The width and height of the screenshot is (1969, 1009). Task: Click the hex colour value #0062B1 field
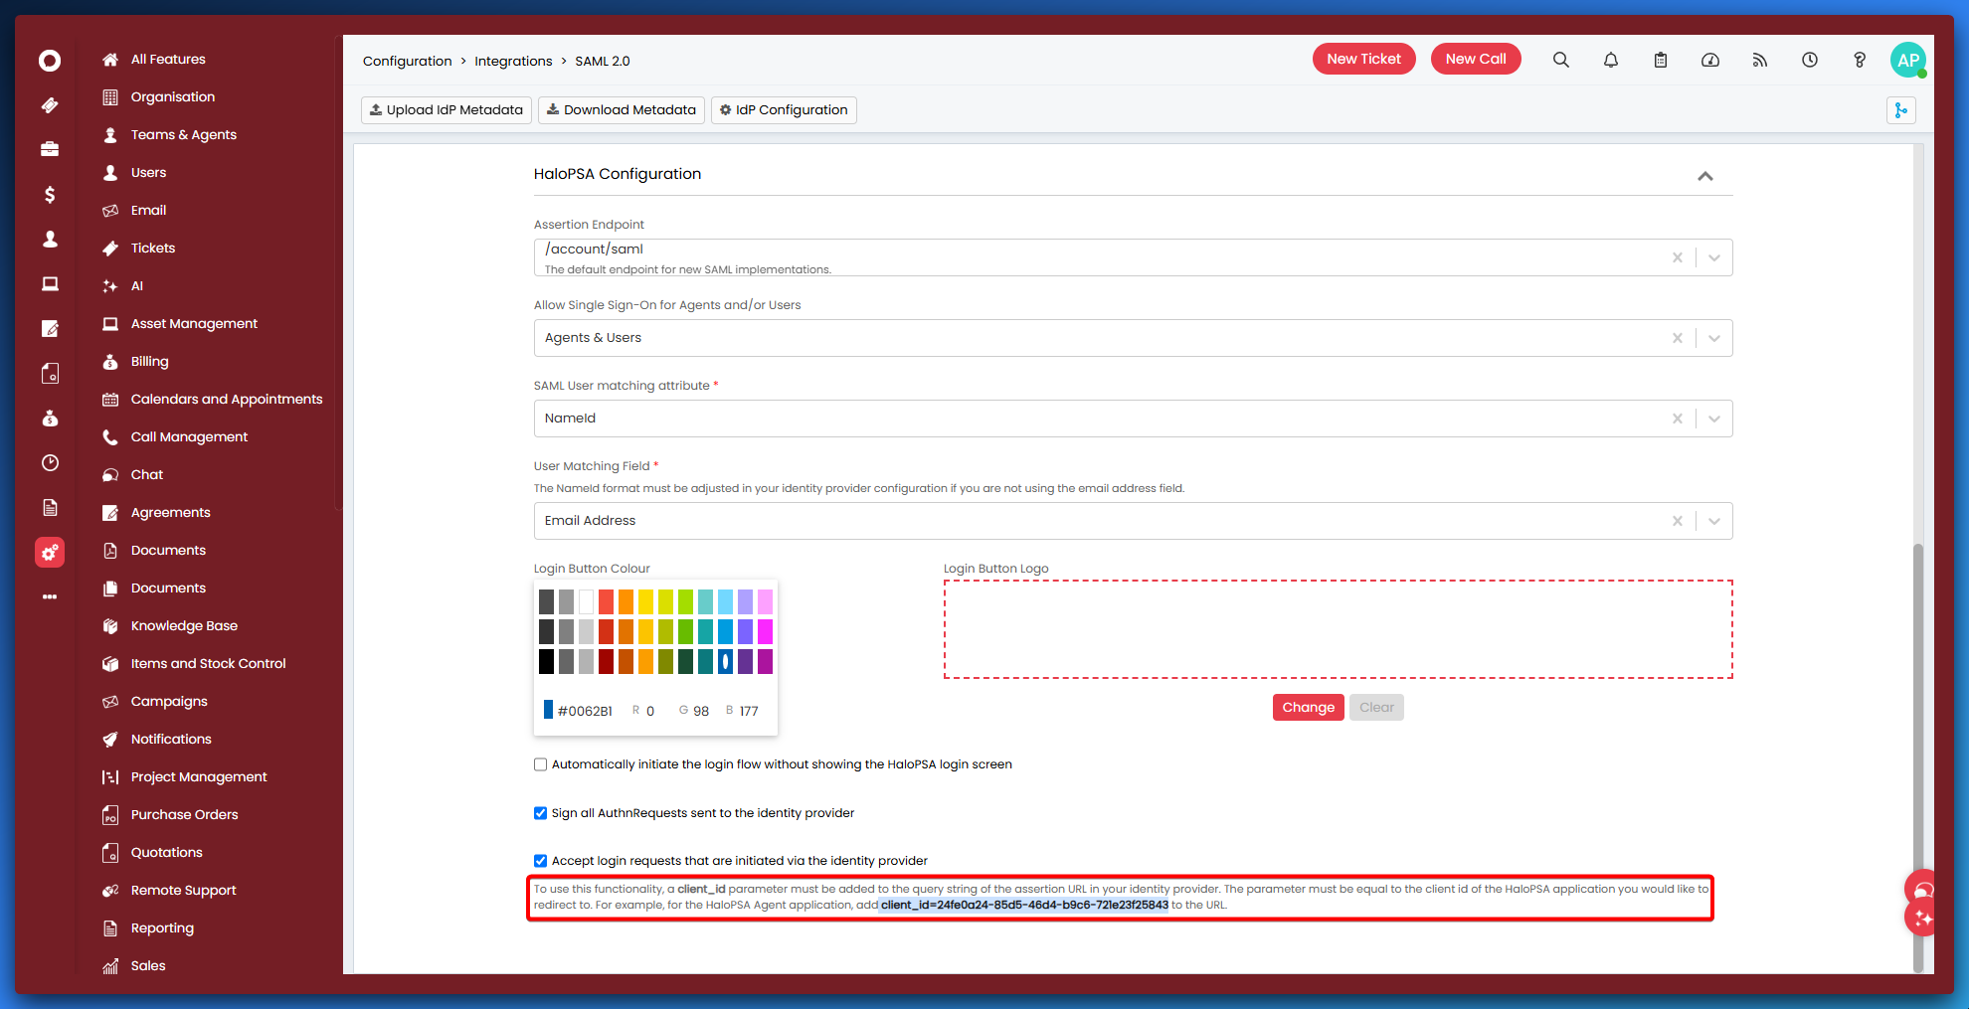(x=585, y=711)
